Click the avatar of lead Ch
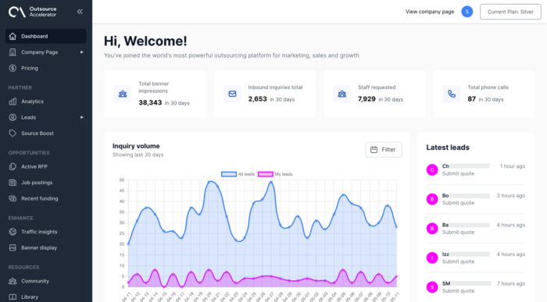The image size is (547, 302). [x=432, y=169]
